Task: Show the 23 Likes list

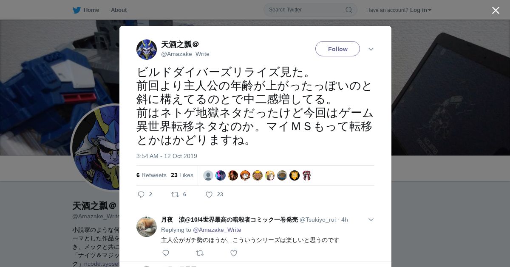Action: [182, 175]
